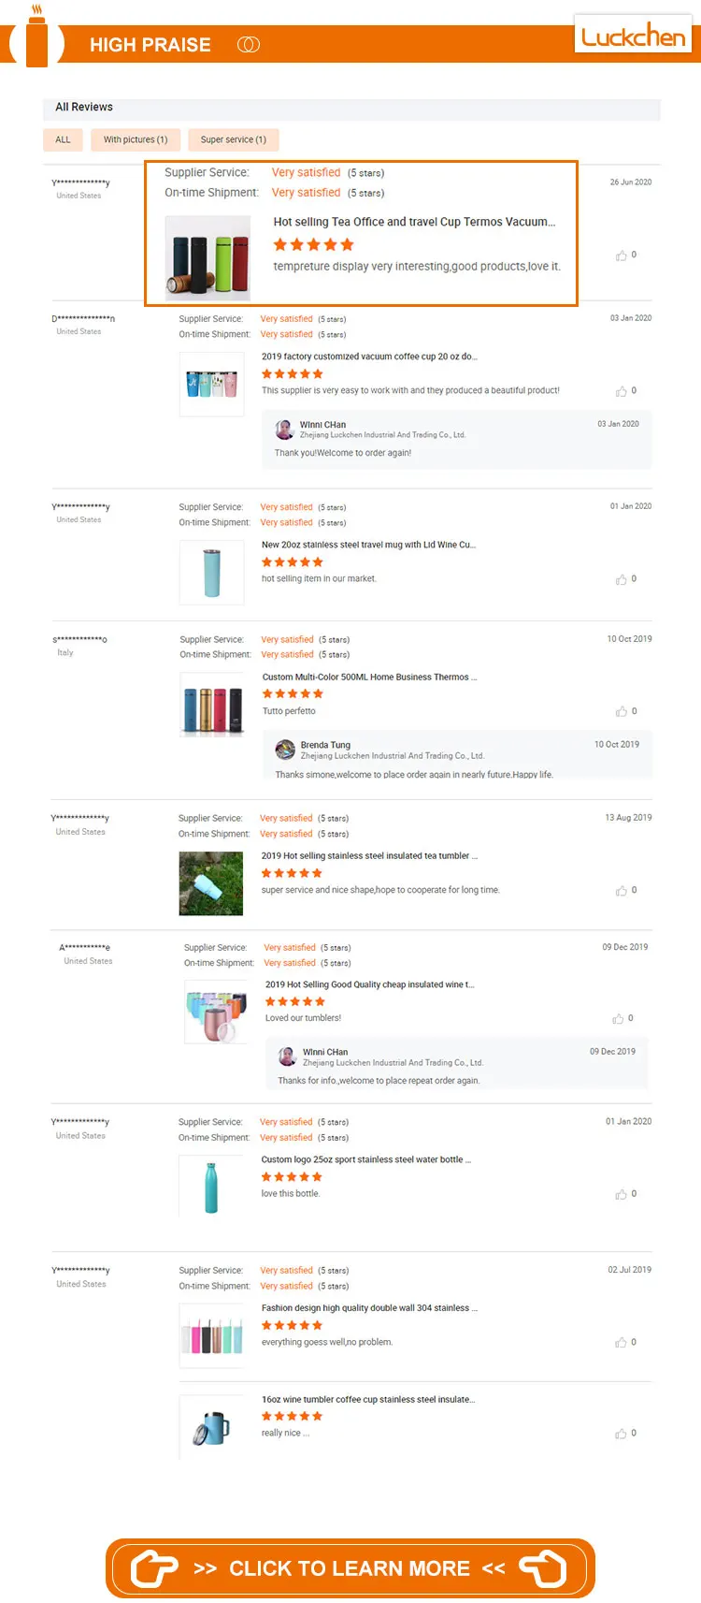The height and width of the screenshot is (1603, 701).
Task: Show ALL reviews filter
Action: (x=63, y=139)
